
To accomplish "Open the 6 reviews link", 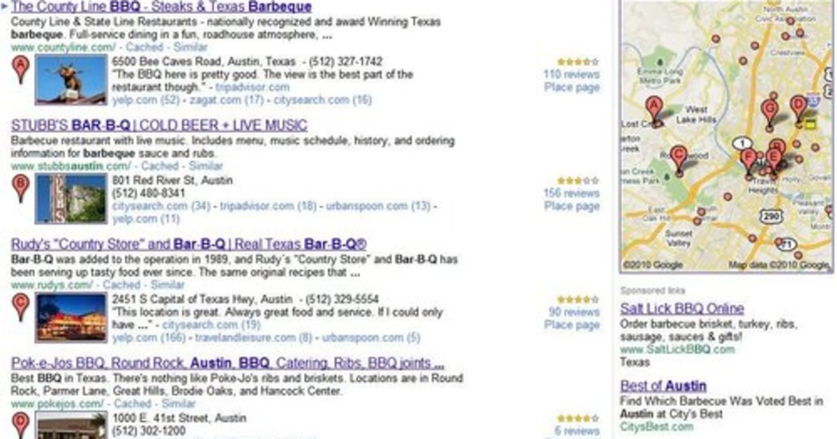I will [577, 431].
